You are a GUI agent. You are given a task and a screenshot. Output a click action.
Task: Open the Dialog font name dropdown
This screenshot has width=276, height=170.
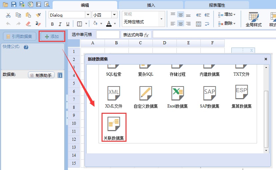[88, 15]
